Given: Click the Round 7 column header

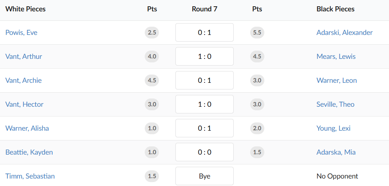Looking at the screenshot, I should (204, 9).
